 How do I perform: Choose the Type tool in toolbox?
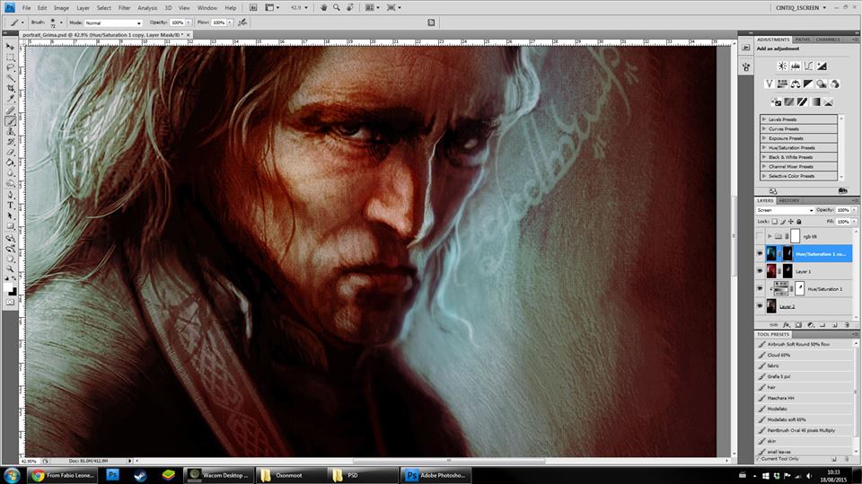coord(11,205)
